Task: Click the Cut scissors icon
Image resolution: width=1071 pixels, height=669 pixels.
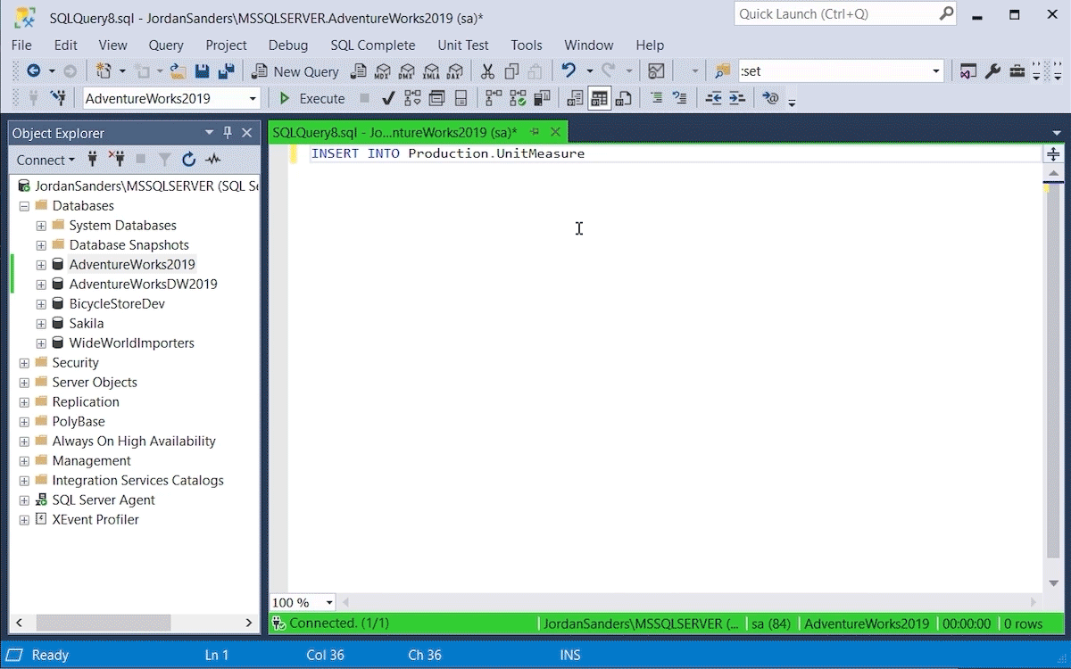Action: (487, 71)
